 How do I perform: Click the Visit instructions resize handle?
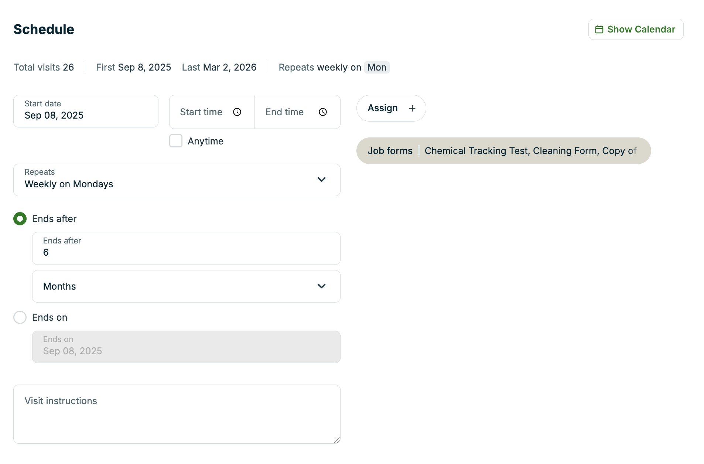click(336, 440)
